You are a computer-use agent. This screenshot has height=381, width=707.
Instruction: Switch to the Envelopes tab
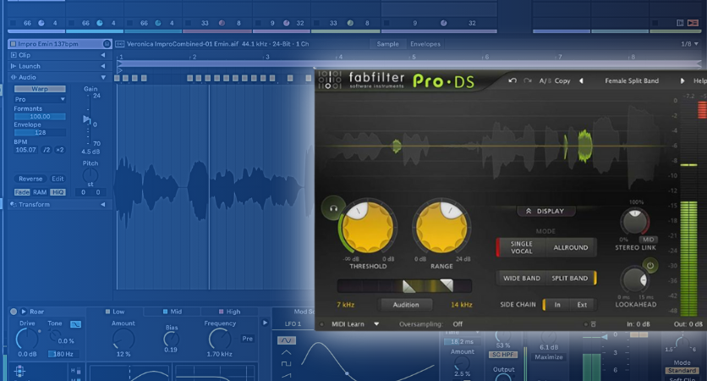(425, 44)
